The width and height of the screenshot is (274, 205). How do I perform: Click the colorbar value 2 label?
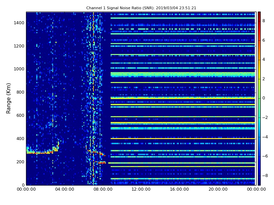pyautogui.click(x=264, y=79)
